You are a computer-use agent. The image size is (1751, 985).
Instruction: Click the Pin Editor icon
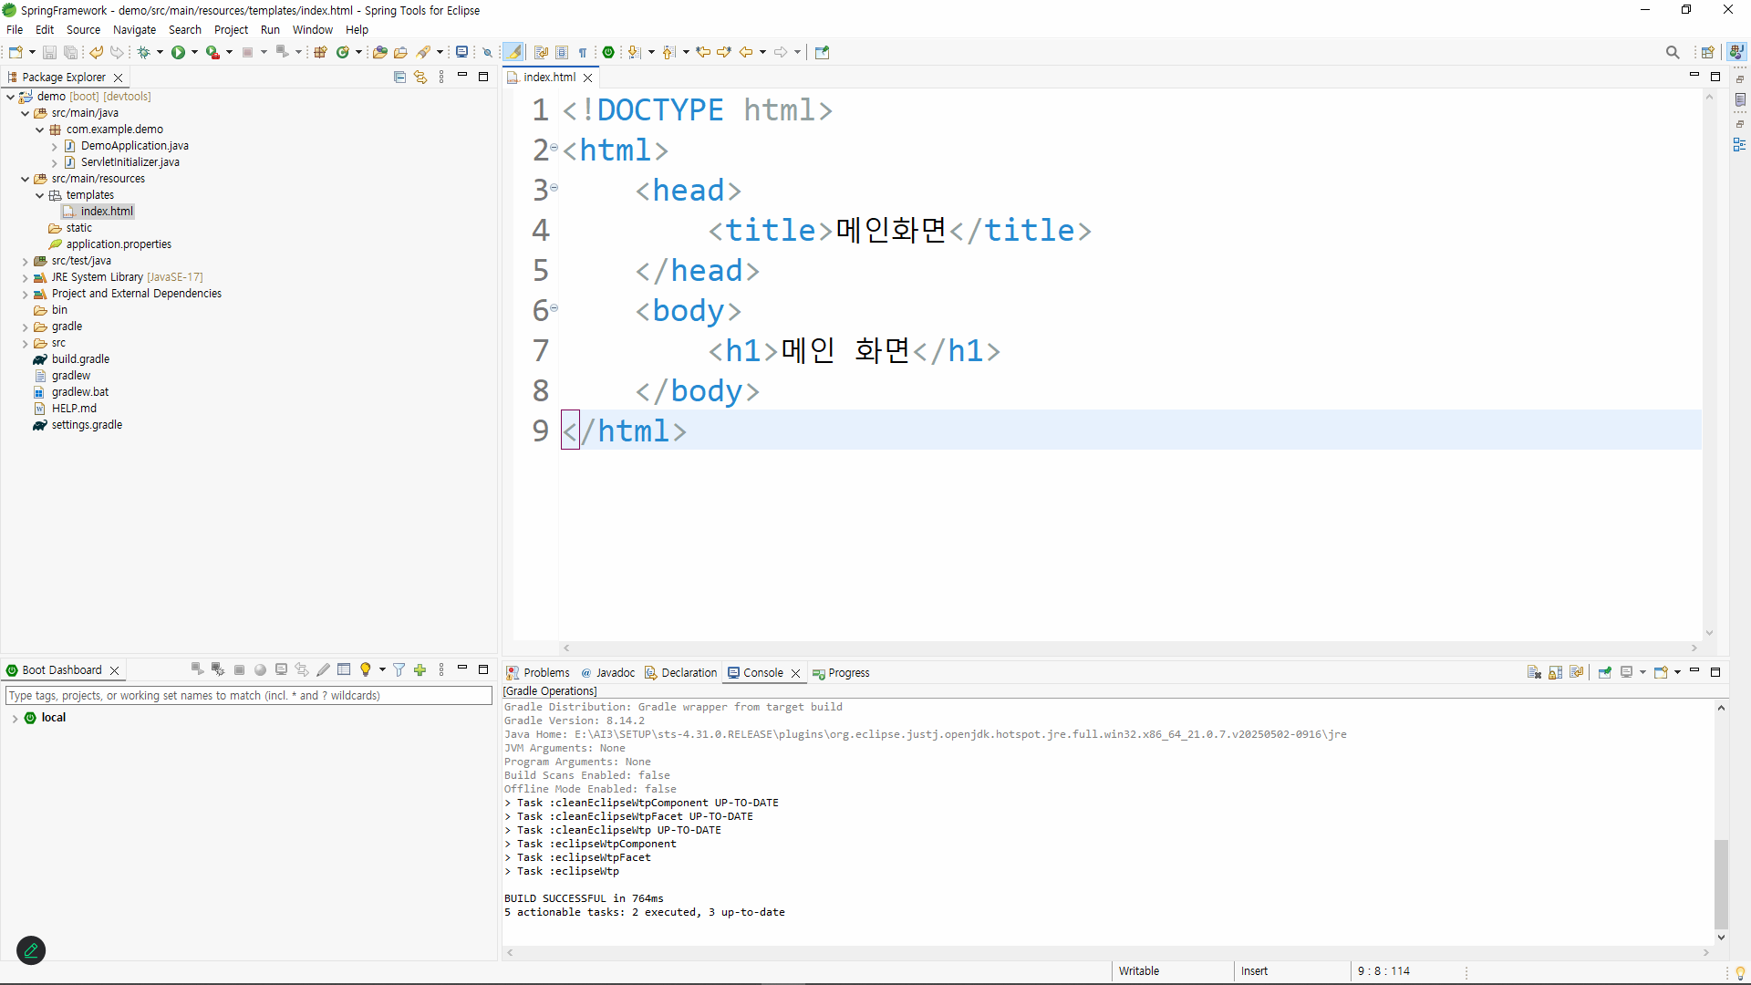point(822,52)
